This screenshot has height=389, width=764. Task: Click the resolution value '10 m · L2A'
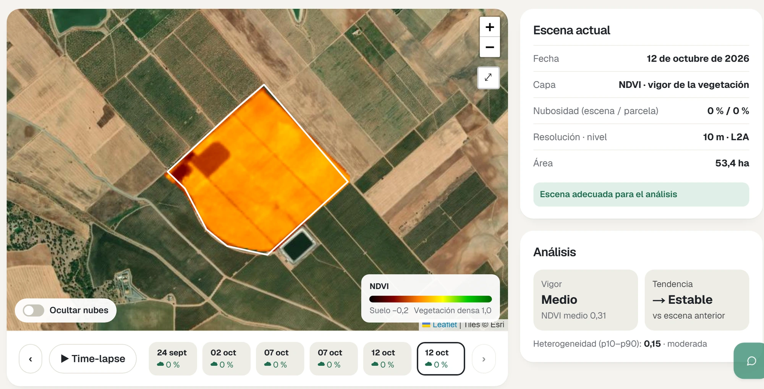[x=726, y=137]
